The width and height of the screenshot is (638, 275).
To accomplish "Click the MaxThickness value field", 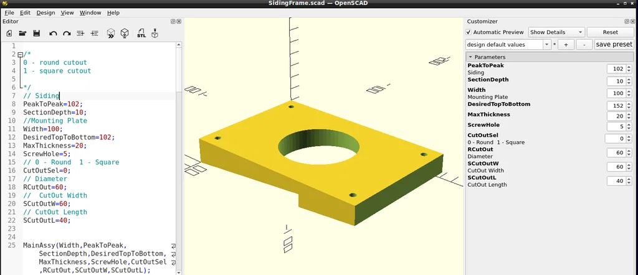I will (x=616, y=116).
